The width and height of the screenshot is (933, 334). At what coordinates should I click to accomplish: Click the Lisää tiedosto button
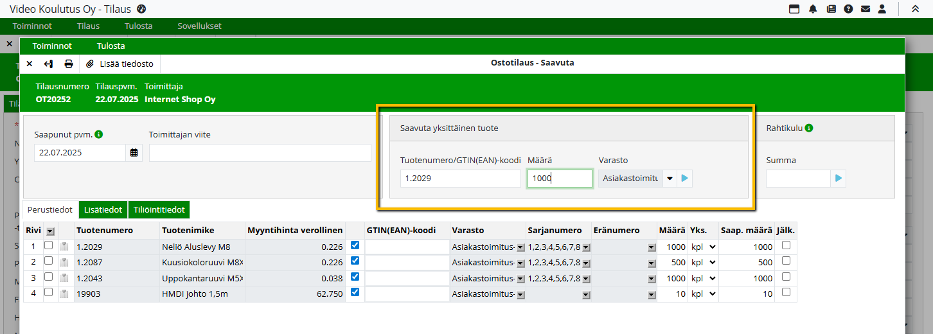pos(120,64)
